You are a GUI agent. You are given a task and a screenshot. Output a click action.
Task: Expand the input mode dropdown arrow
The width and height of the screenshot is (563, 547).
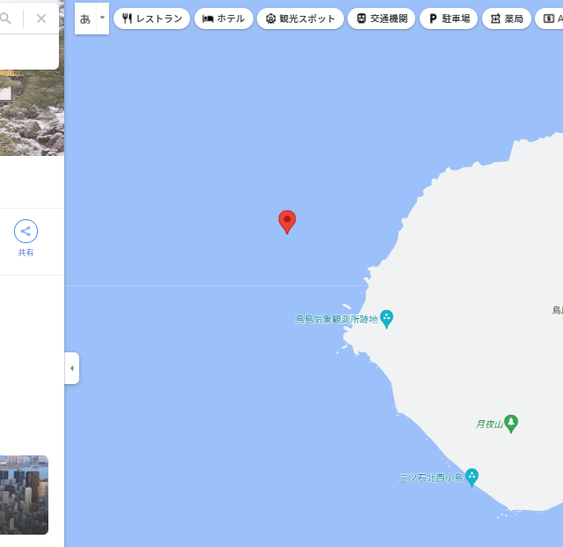pos(103,18)
